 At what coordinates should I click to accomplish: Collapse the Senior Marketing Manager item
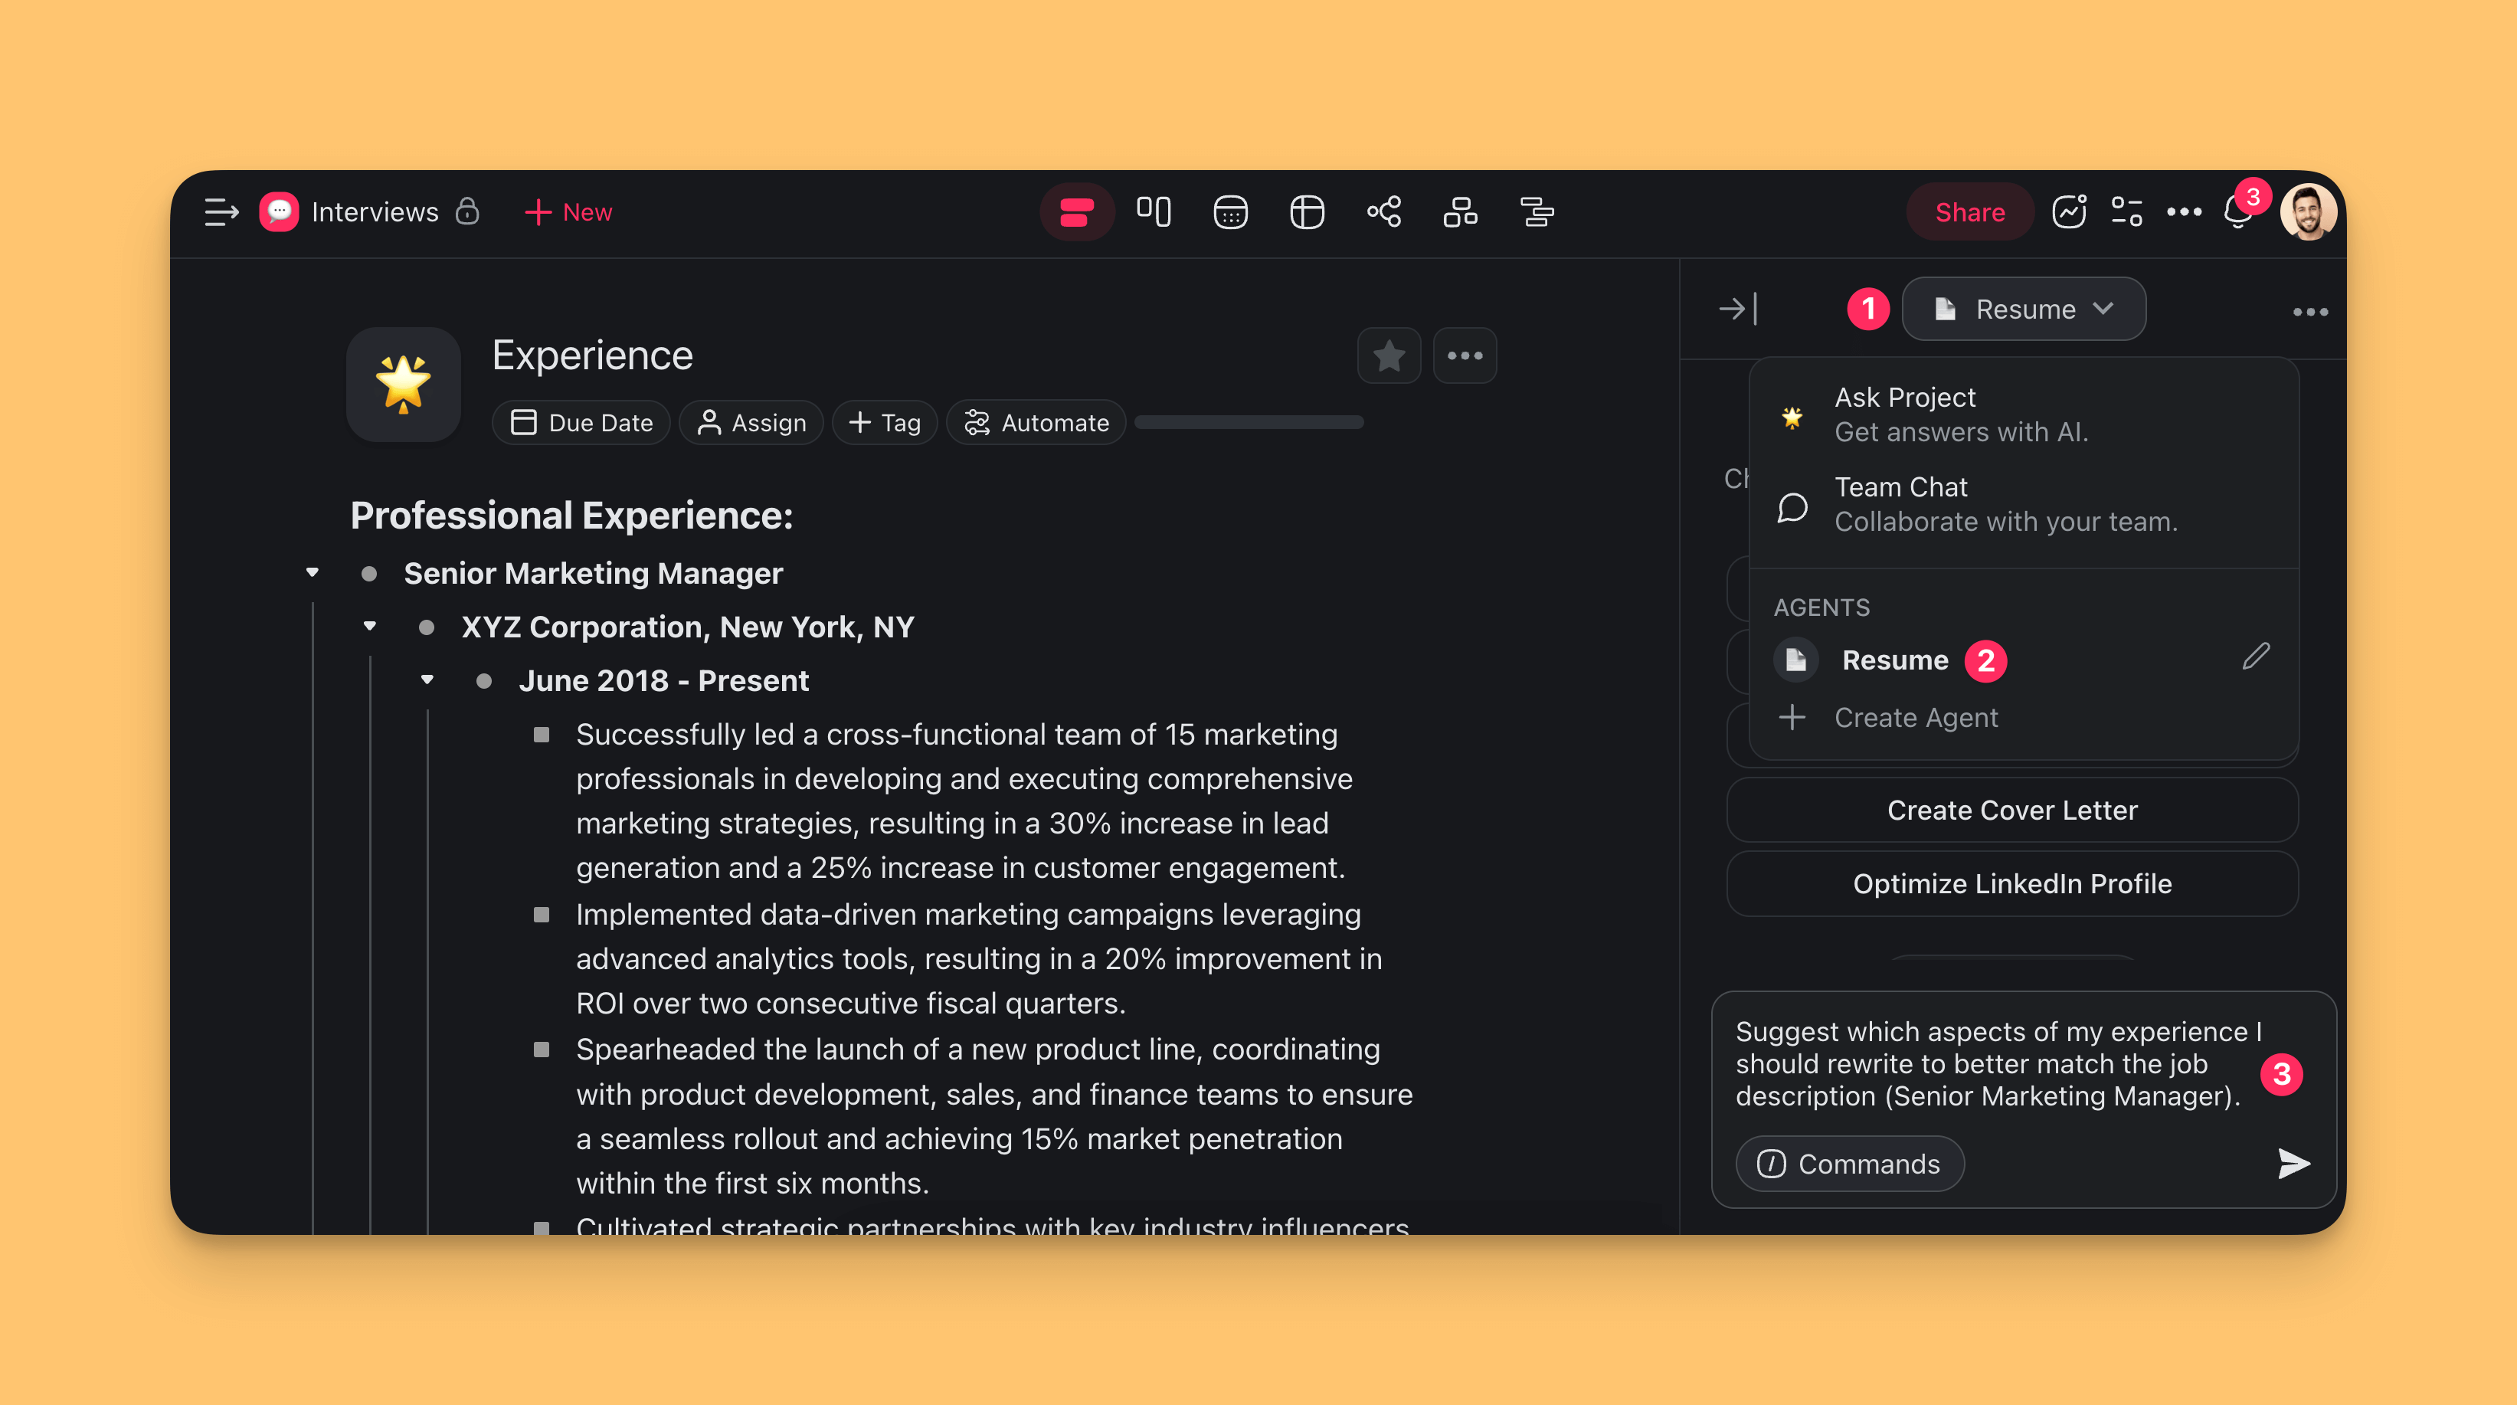313,572
